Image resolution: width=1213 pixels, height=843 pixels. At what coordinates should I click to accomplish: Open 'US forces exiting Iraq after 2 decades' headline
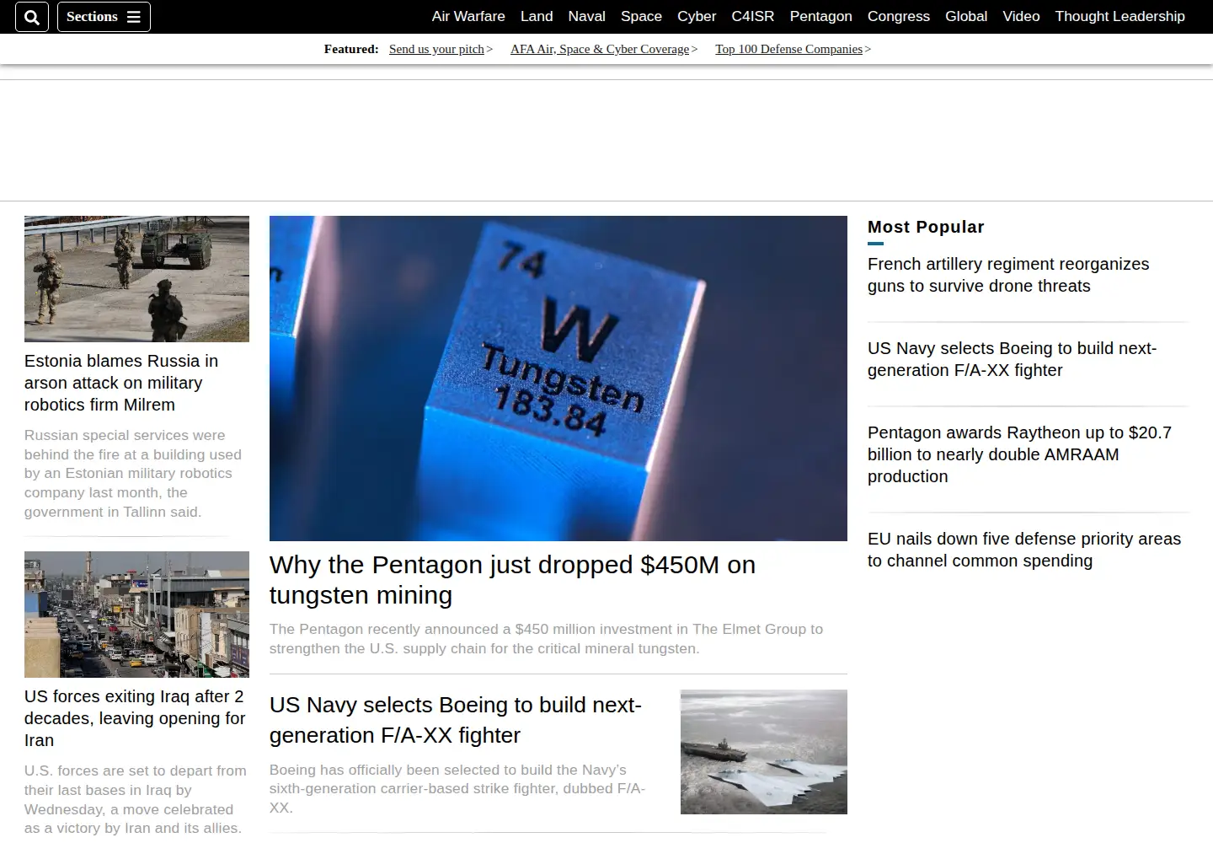(x=135, y=718)
